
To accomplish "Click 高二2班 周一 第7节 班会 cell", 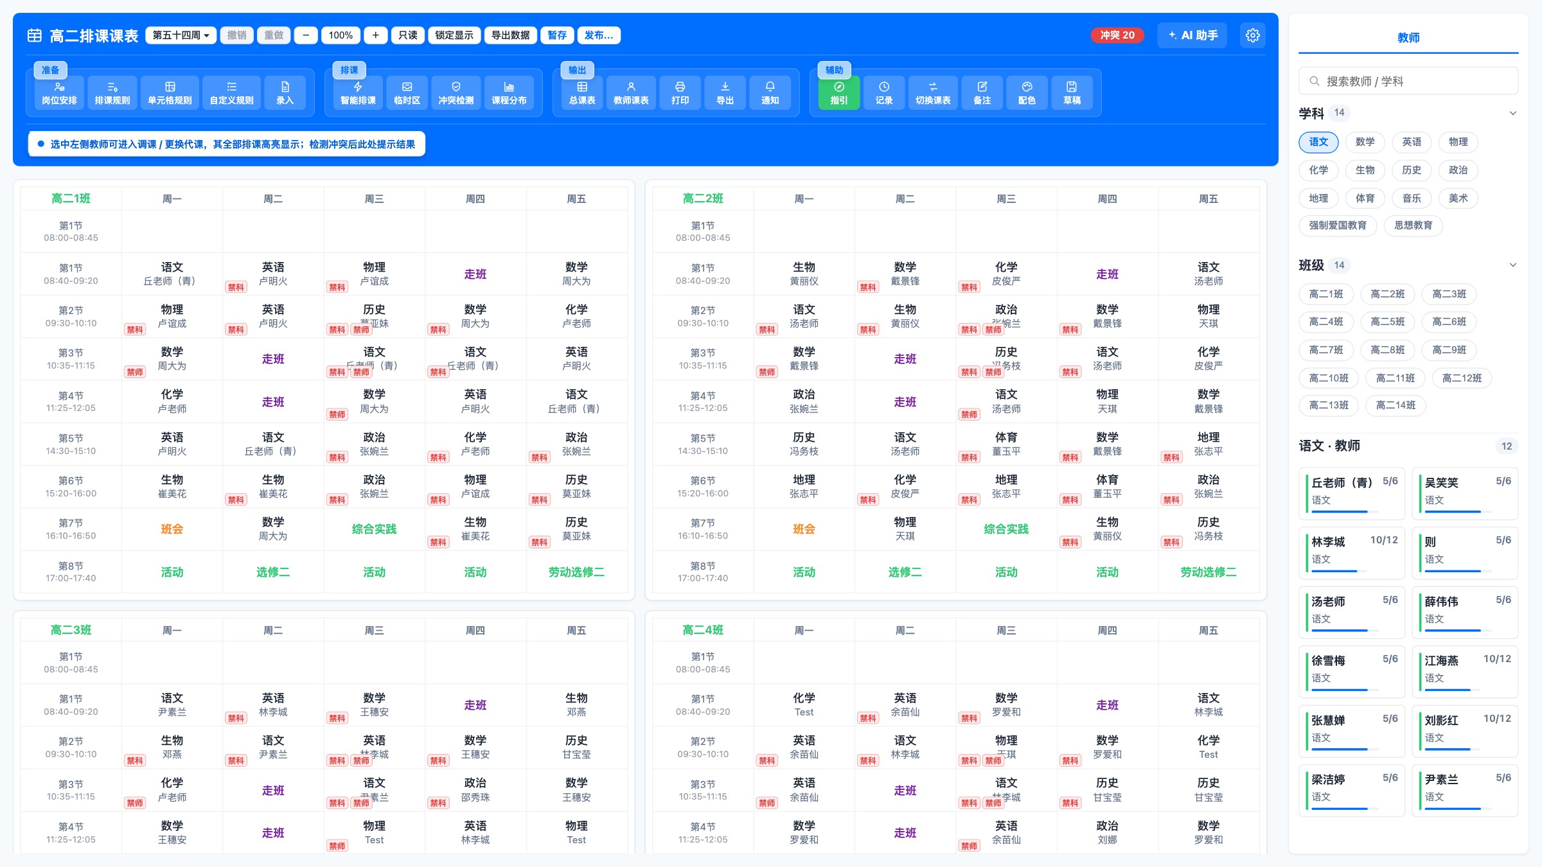I will click(804, 529).
